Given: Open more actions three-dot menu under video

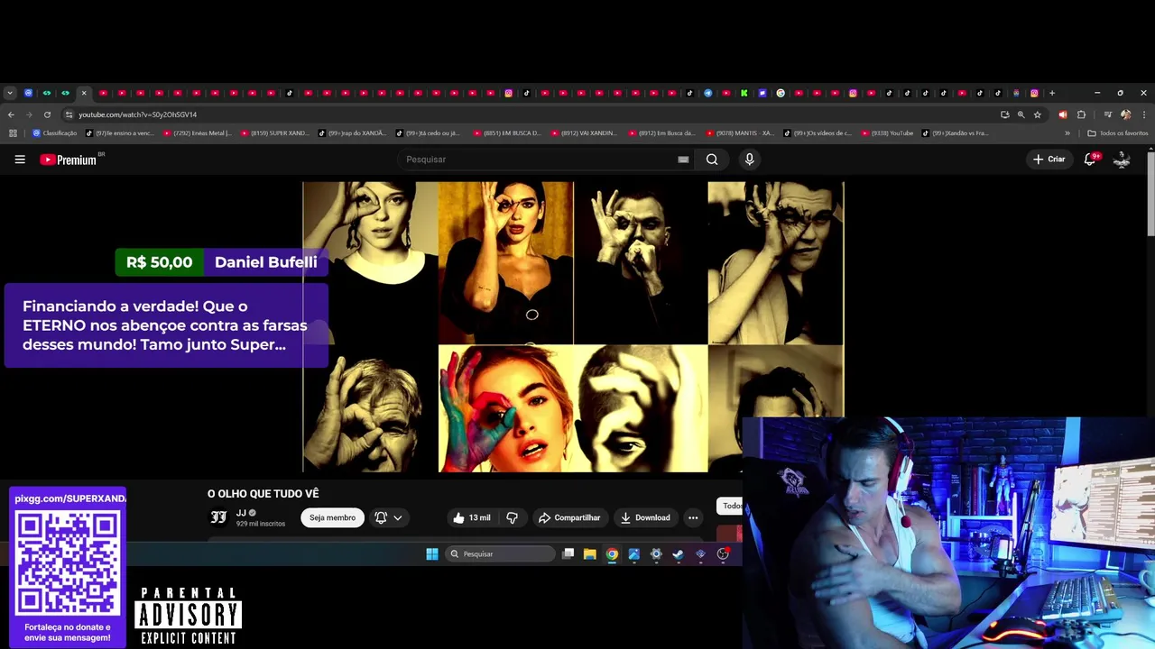Looking at the screenshot, I should pyautogui.click(x=693, y=517).
